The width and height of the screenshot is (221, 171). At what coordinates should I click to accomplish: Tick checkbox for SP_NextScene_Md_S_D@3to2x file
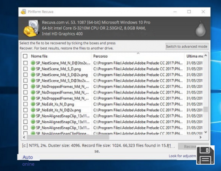(x=26, y=80)
